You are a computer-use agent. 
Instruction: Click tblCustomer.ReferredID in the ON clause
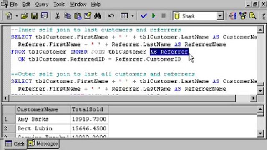coord(66,59)
